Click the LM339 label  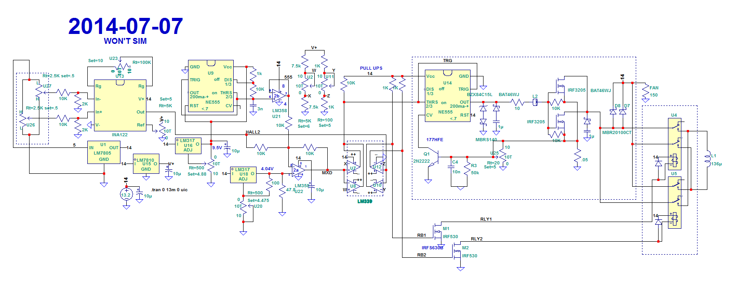pyautogui.click(x=365, y=201)
